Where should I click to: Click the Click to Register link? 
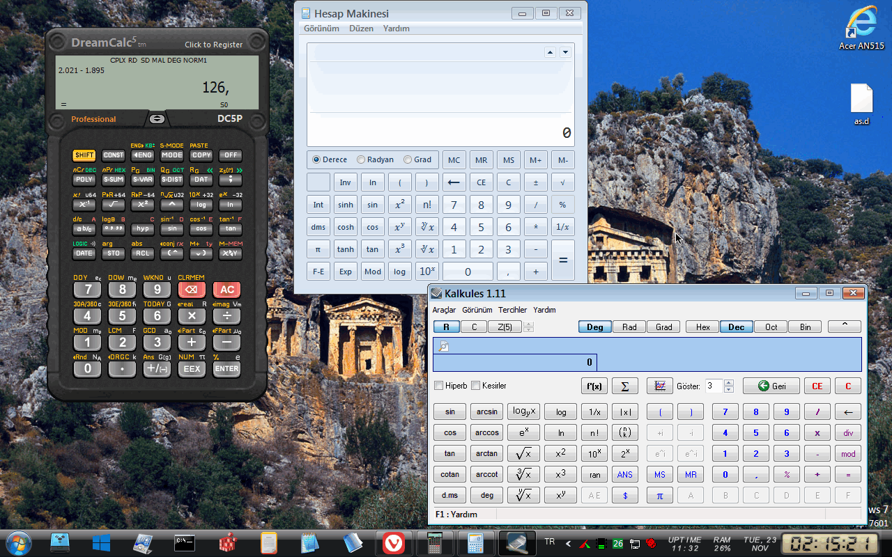tap(214, 45)
